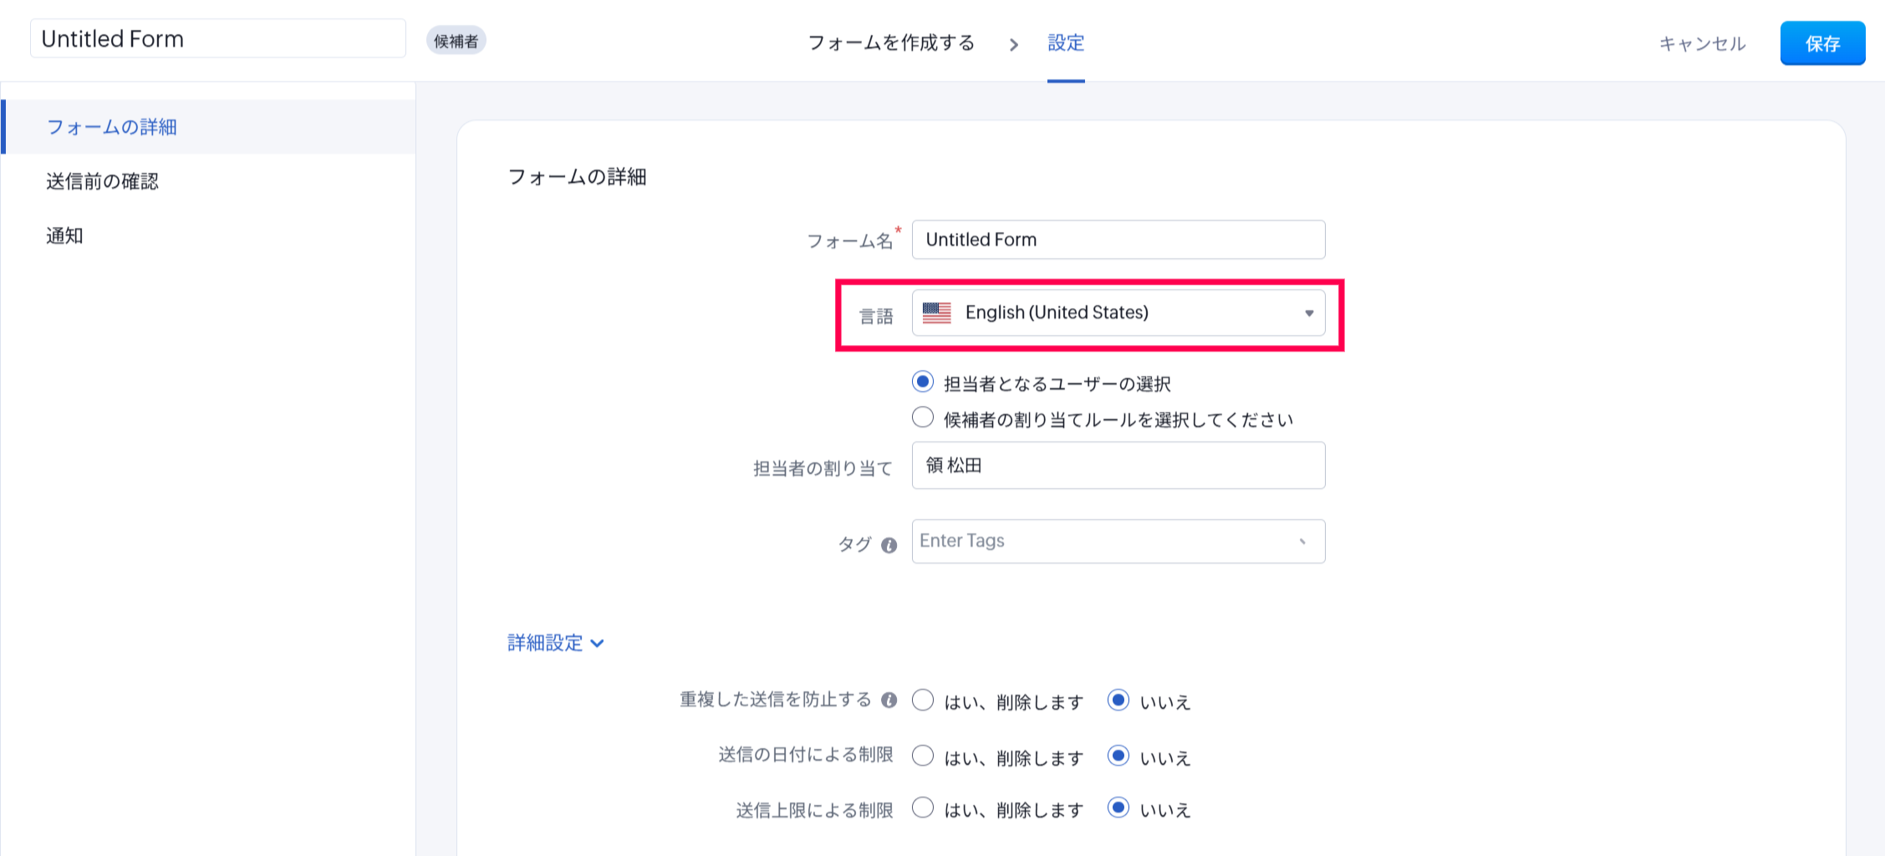Click the フォーム名 input field
1885x856 pixels.
click(x=1118, y=240)
